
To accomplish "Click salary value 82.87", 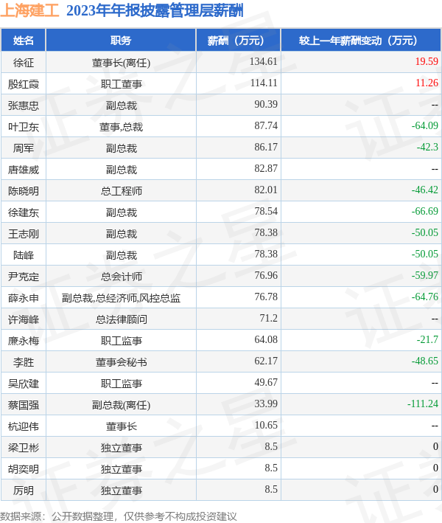I will pos(266,168).
